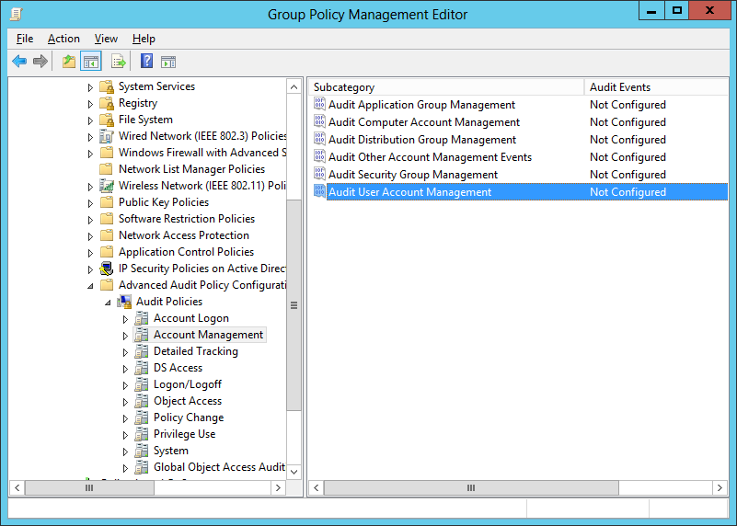This screenshot has width=737, height=526.
Task: Click the details pane horizontal scrollbar thumb
Action: (471, 487)
